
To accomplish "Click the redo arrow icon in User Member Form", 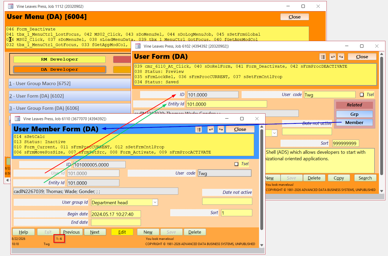I will (x=221, y=129).
